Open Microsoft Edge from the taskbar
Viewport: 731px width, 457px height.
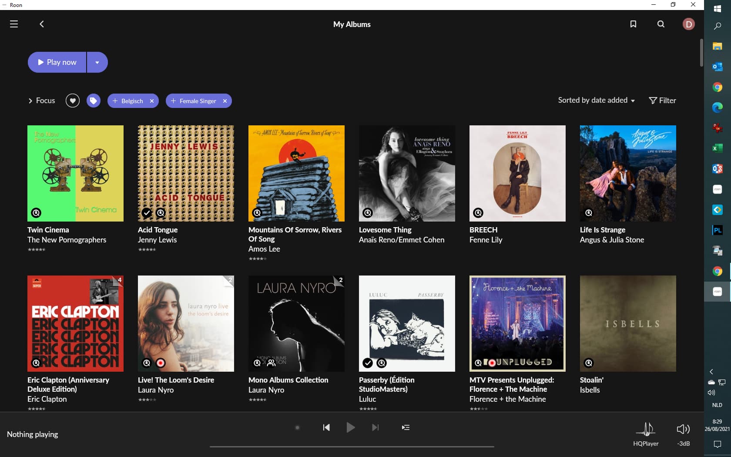tap(717, 108)
